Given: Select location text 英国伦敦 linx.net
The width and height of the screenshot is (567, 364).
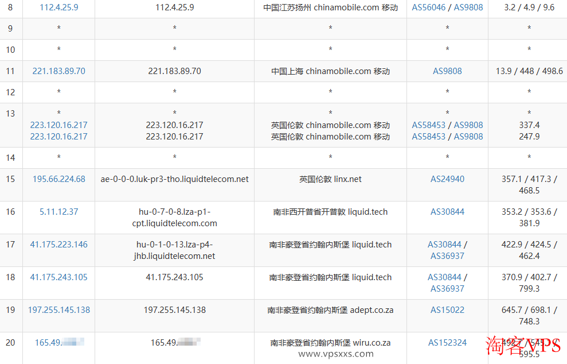Looking at the screenshot, I should coord(330,179).
